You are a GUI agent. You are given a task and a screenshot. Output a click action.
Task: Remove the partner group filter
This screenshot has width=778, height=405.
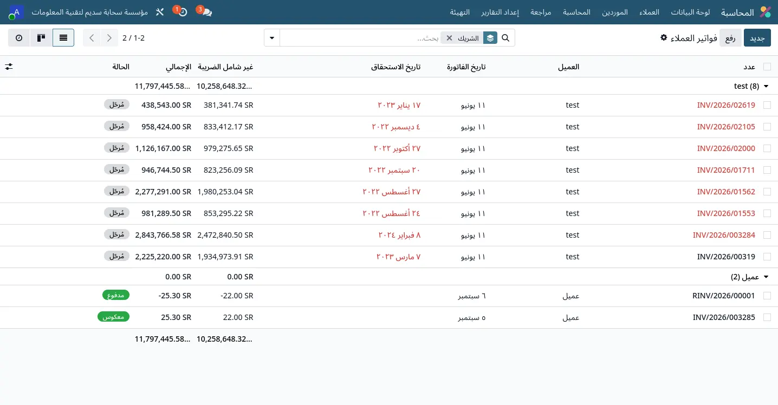(449, 38)
